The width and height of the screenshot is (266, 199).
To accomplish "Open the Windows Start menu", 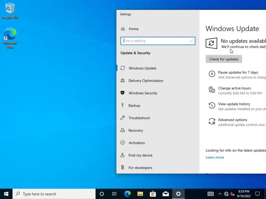I will click(x=6, y=194).
